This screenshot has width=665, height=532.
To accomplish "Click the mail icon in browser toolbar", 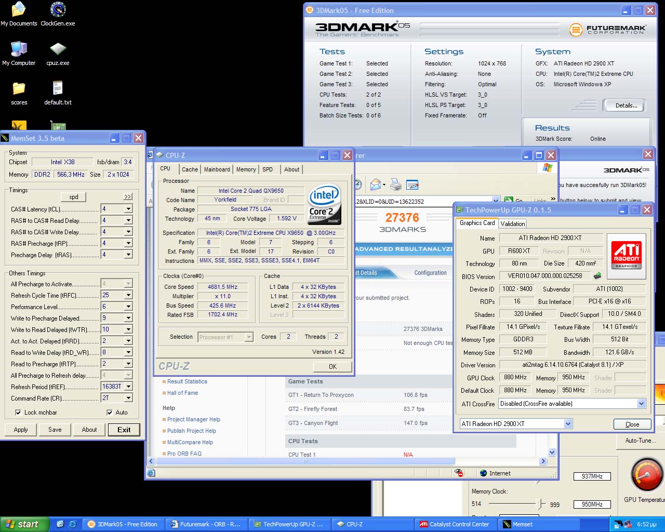I will (x=376, y=184).
